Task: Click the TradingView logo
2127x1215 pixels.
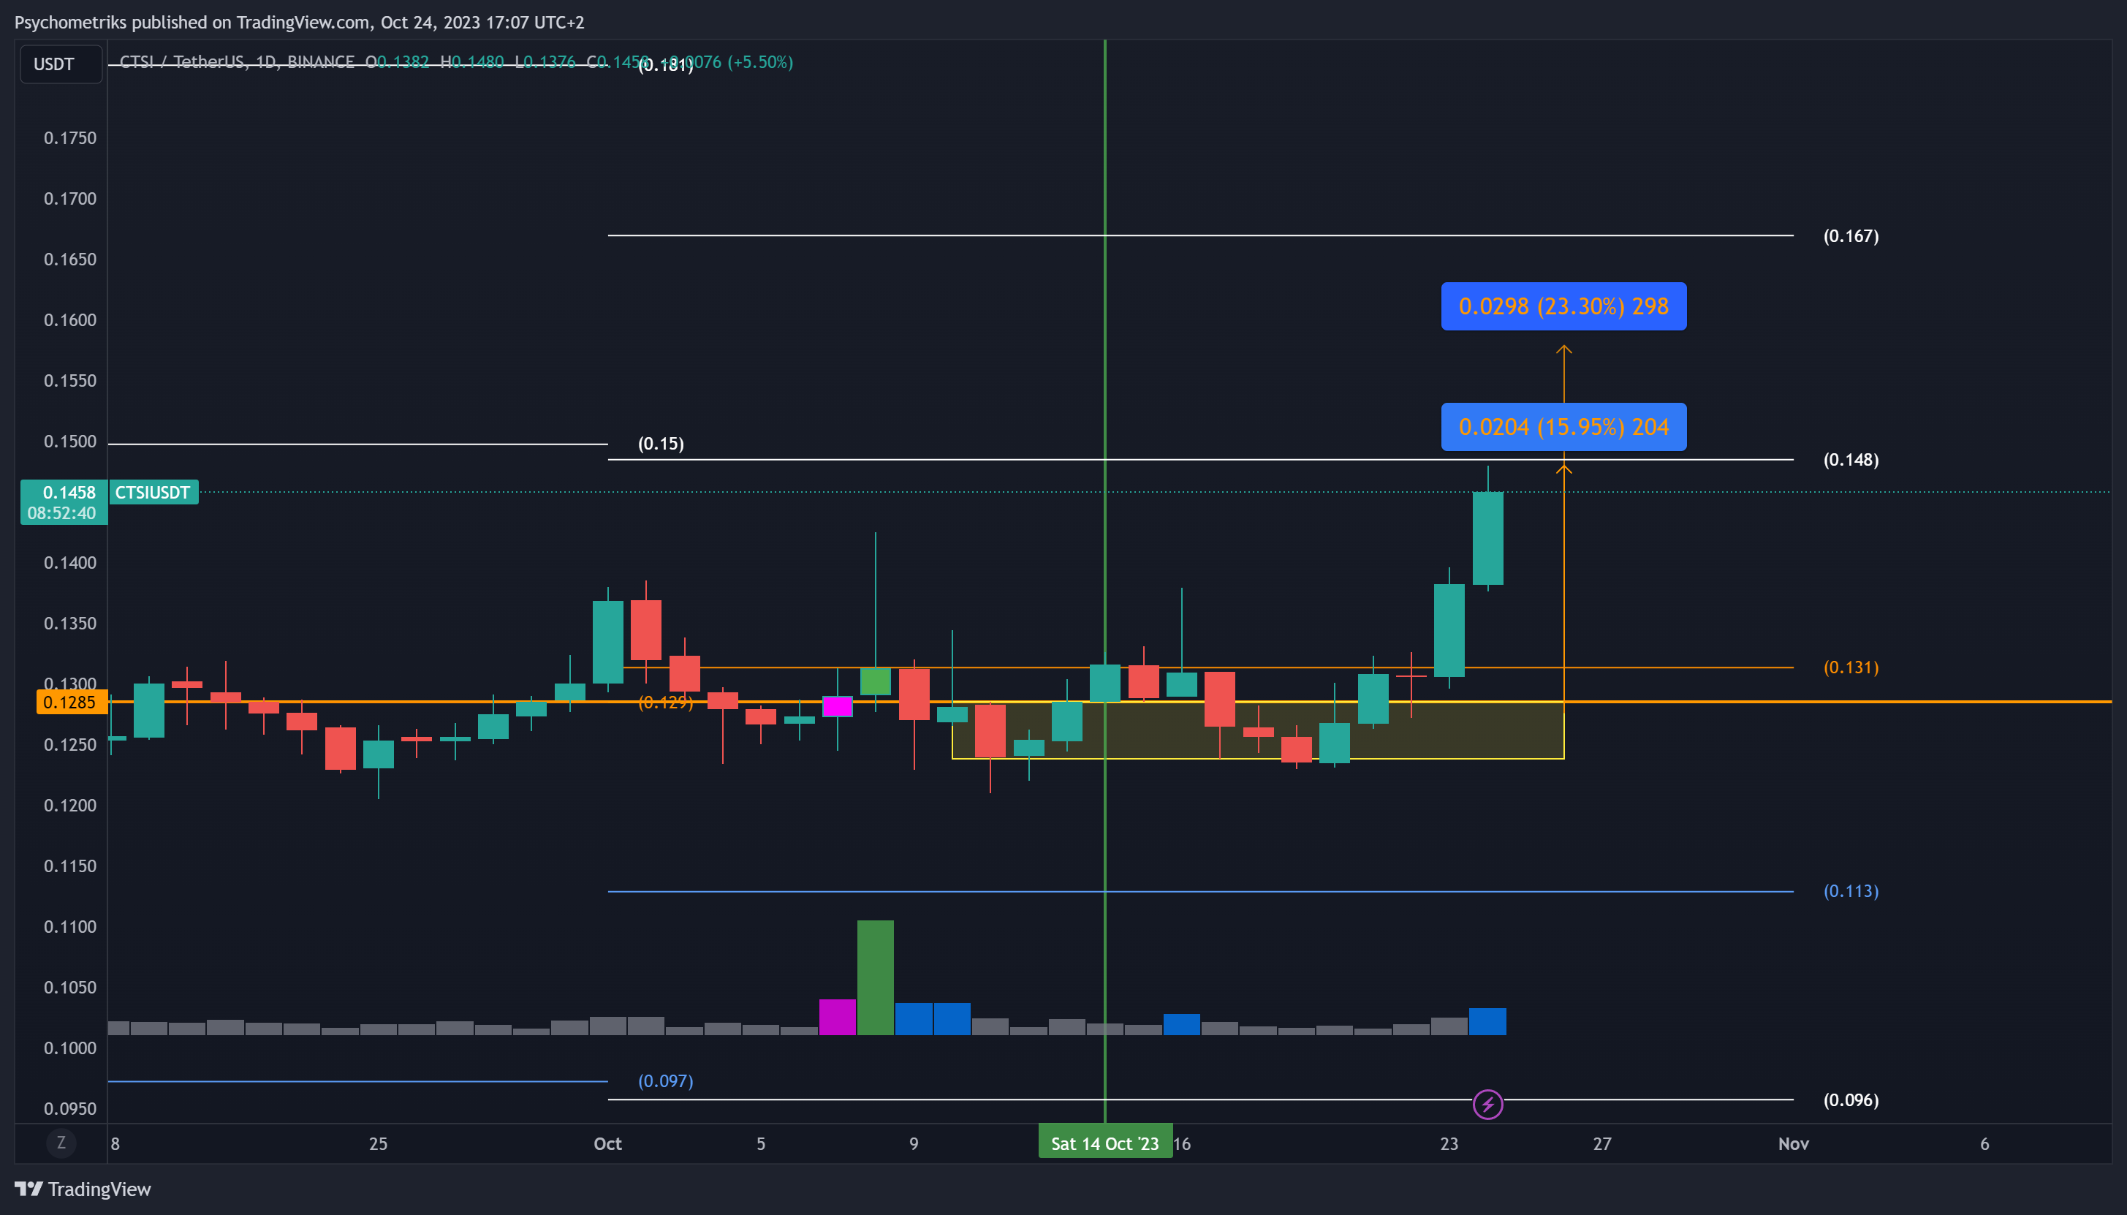Action: pyautogui.click(x=83, y=1188)
